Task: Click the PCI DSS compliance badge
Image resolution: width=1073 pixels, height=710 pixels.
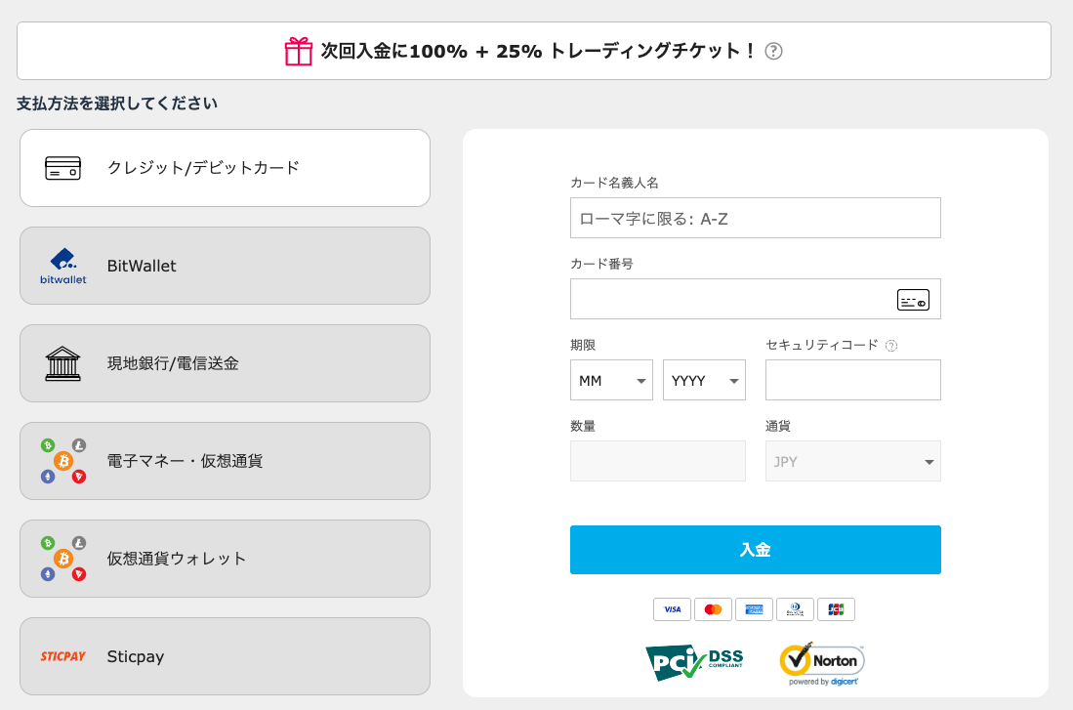Action: (693, 661)
